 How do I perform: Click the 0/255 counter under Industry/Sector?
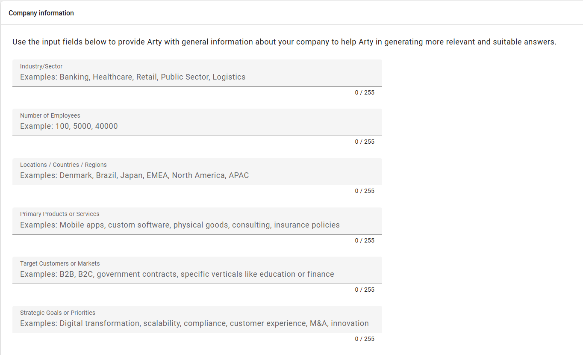pyautogui.click(x=365, y=92)
